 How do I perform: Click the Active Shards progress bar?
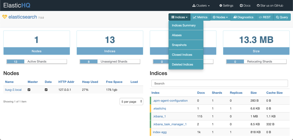pyautogui.click(x=36, y=61)
